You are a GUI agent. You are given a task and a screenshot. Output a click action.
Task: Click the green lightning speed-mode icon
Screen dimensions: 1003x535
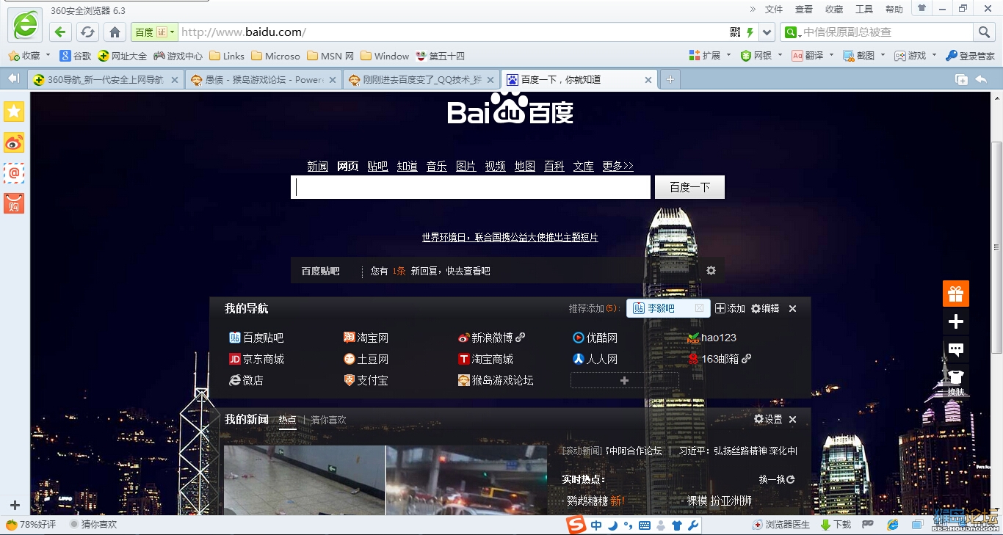[x=750, y=32]
